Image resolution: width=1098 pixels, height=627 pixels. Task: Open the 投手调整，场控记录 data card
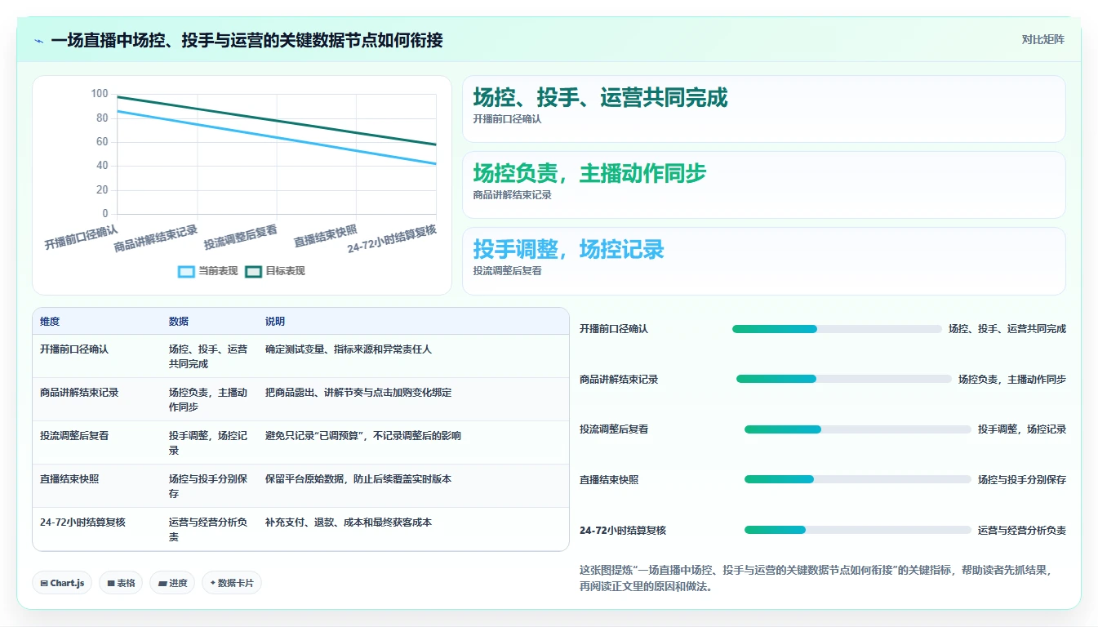(763, 261)
